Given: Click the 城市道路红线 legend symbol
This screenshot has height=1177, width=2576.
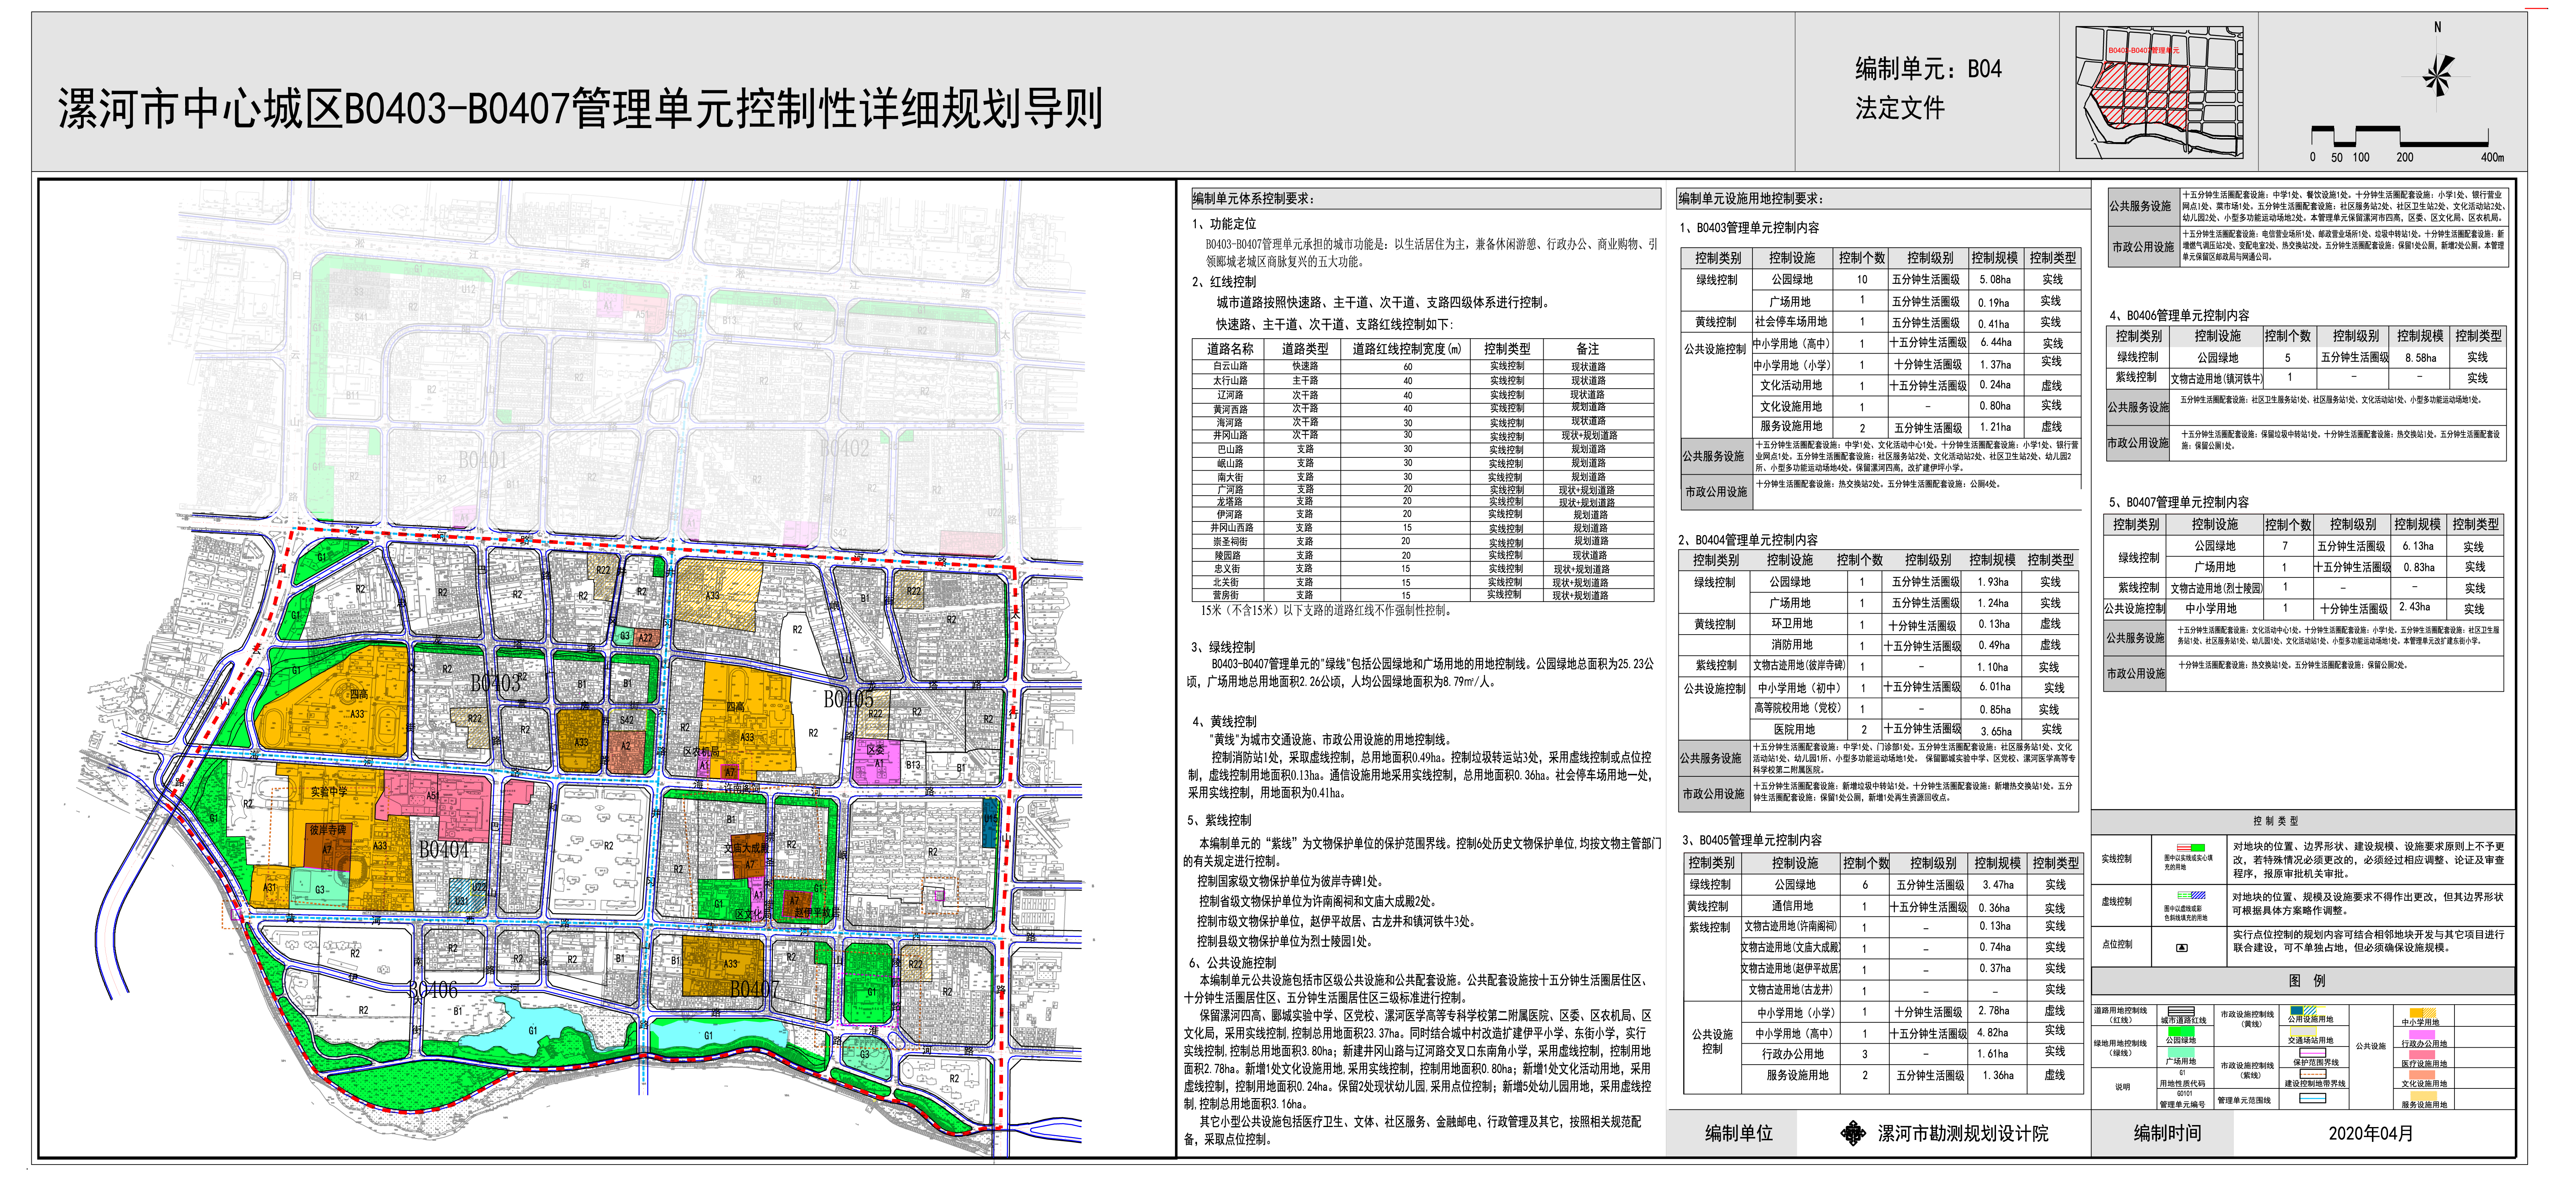Looking at the screenshot, I should (2181, 1011).
